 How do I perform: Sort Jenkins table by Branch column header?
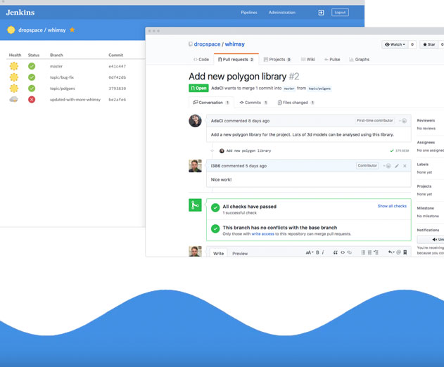(x=56, y=55)
